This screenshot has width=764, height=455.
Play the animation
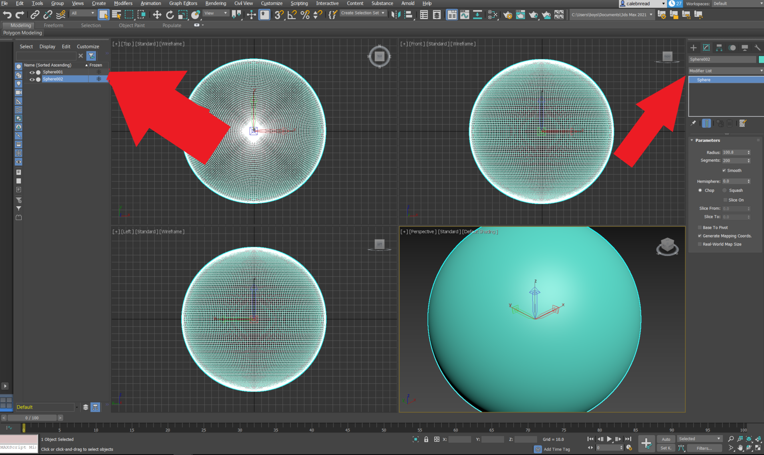coord(609,439)
